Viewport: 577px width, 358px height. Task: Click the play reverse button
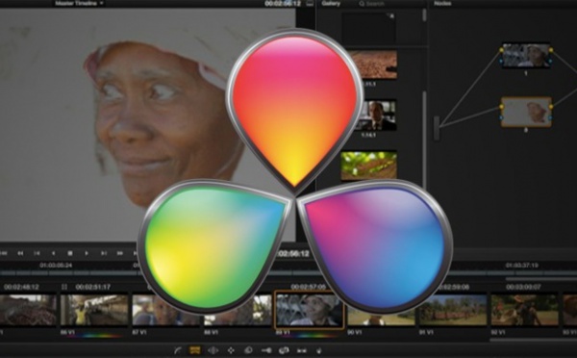point(53,253)
